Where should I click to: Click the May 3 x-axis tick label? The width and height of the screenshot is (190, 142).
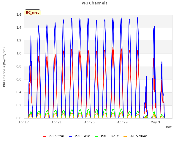[155, 122]
